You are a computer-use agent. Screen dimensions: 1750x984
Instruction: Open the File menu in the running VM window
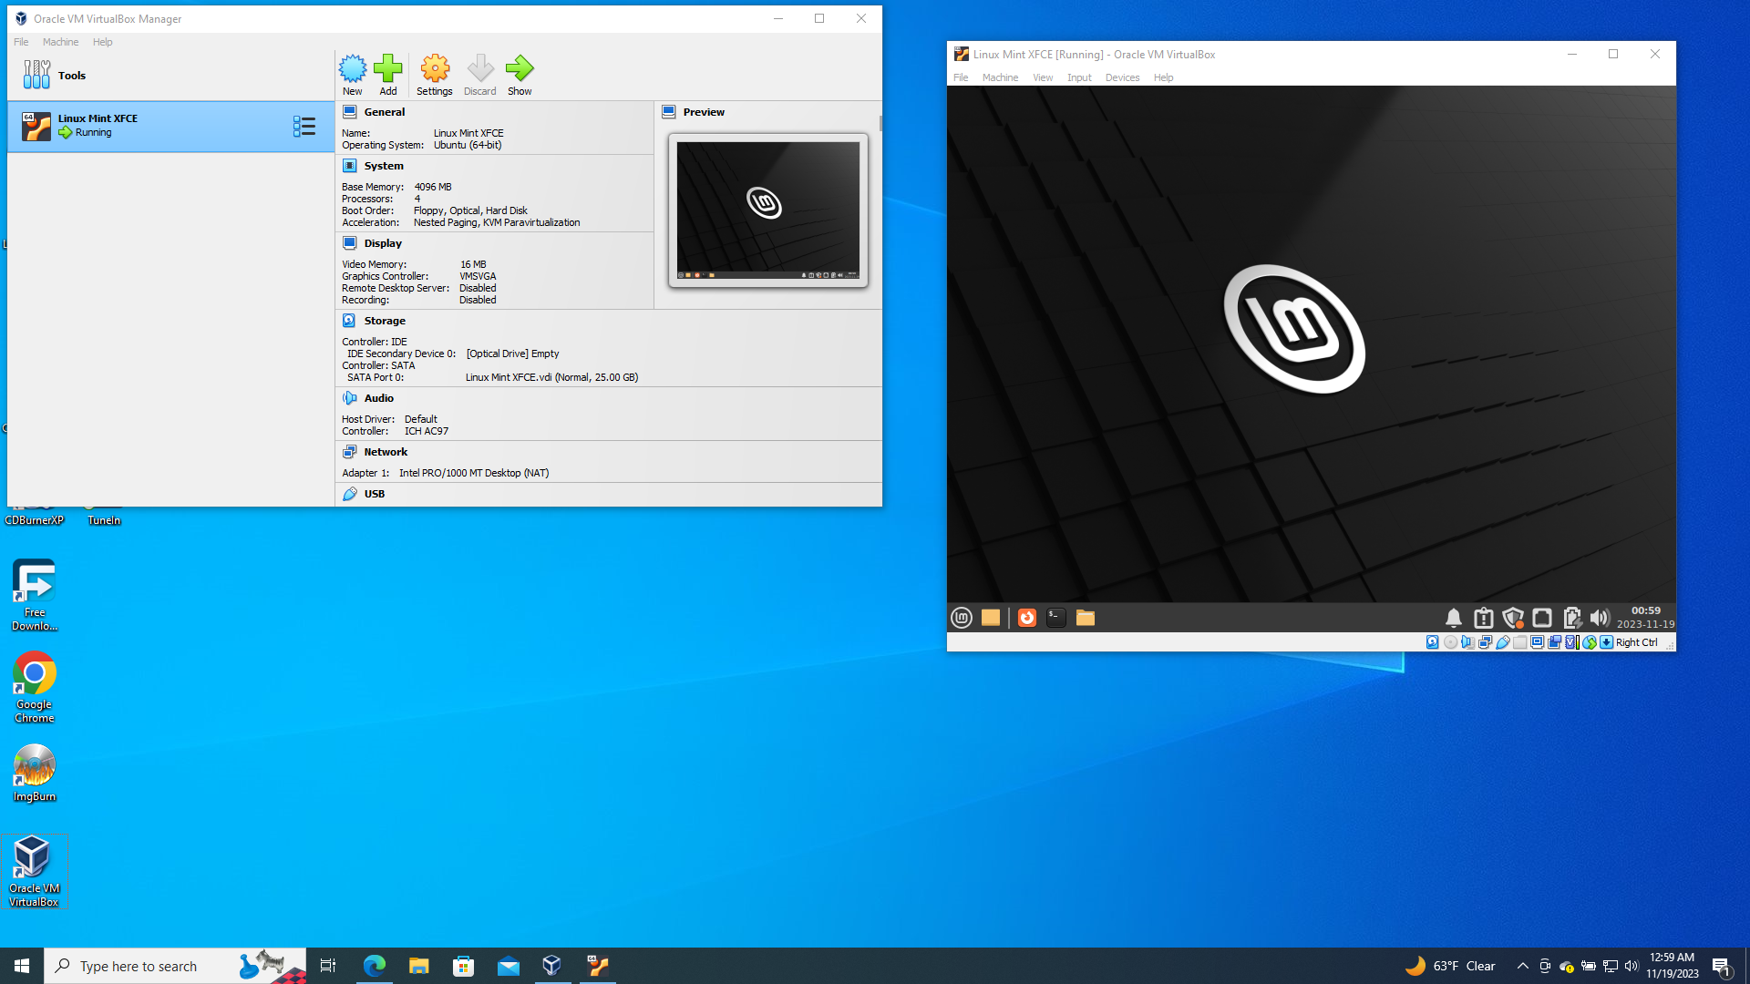tap(961, 77)
